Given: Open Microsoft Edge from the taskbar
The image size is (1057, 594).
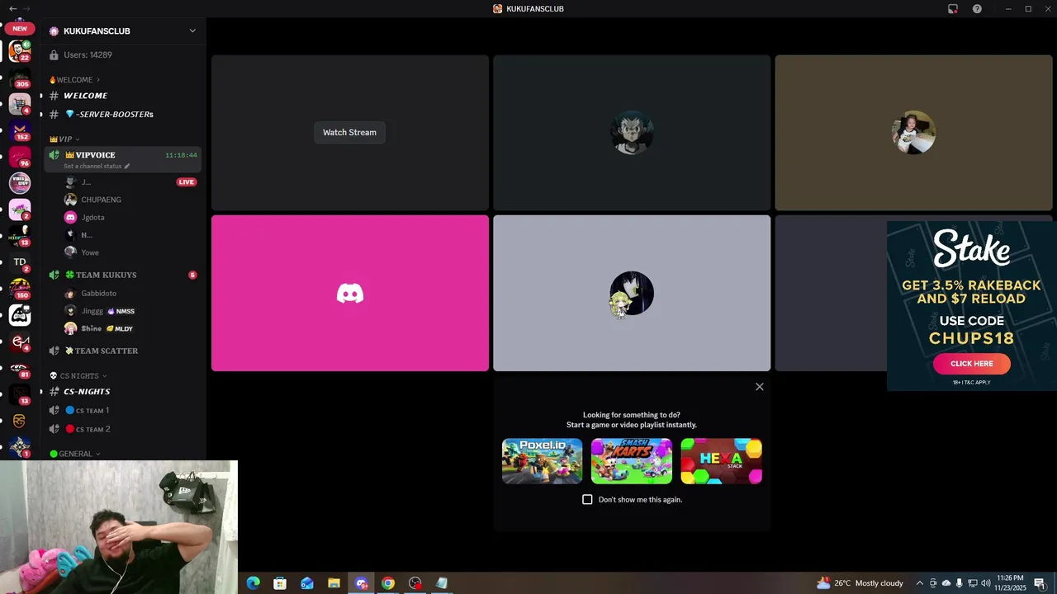Looking at the screenshot, I should tap(254, 583).
